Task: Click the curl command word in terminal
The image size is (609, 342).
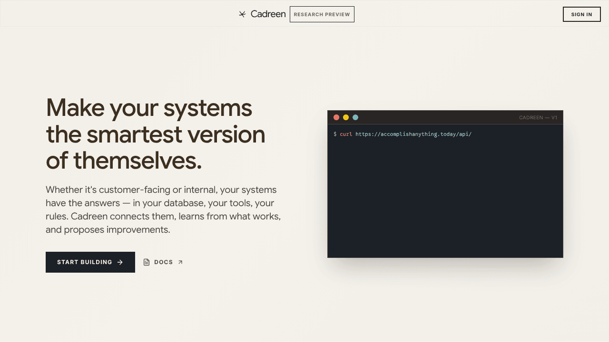Action: [346, 134]
